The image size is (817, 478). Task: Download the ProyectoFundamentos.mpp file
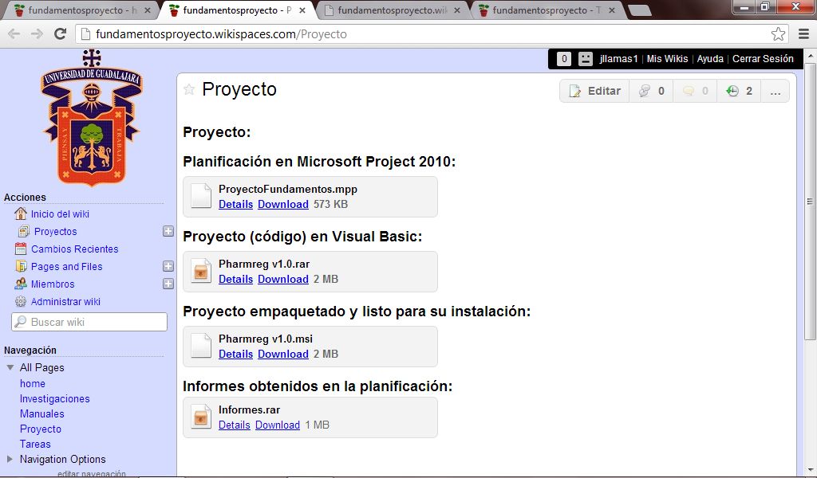coord(282,205)
